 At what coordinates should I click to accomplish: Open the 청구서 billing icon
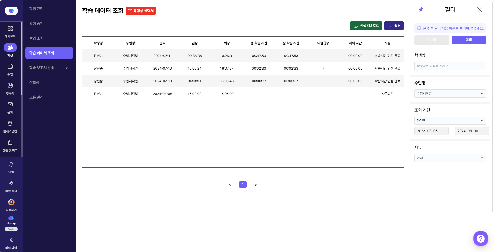pos(10,86)
